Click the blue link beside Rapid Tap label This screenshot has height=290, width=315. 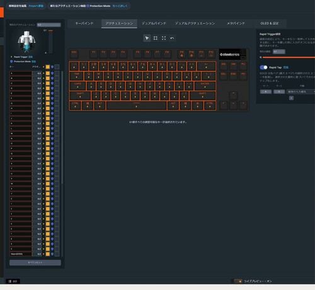click(285, 67)
